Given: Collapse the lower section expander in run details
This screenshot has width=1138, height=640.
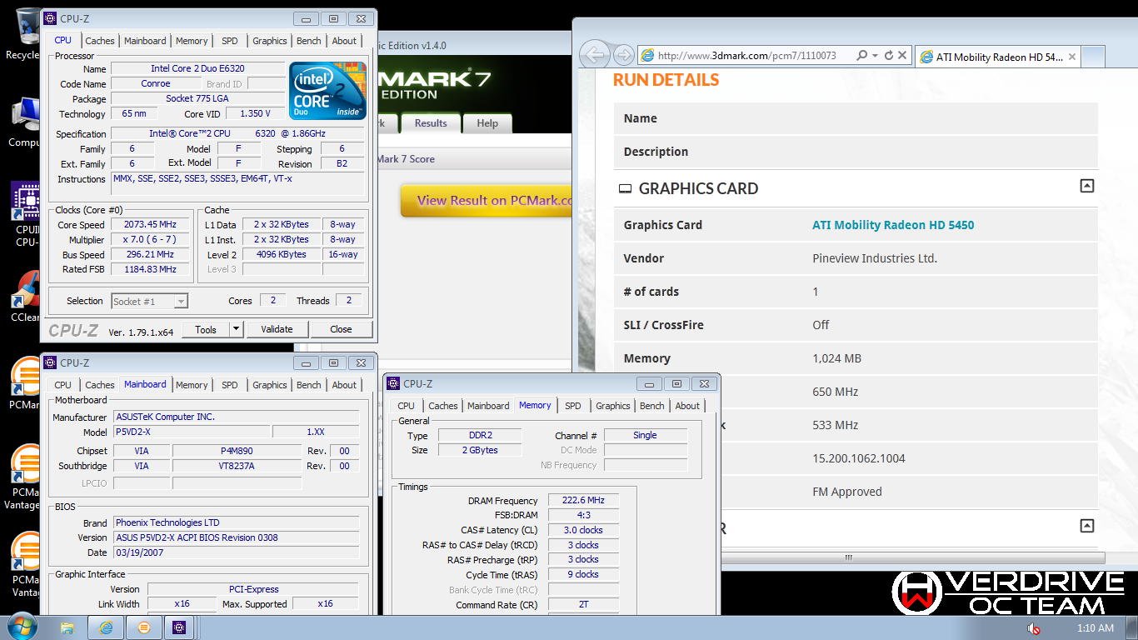Looking at the screenshot, I should (1086, 526).
